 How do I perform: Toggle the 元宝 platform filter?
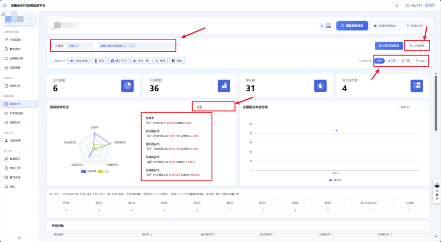(x=160, y=61)
